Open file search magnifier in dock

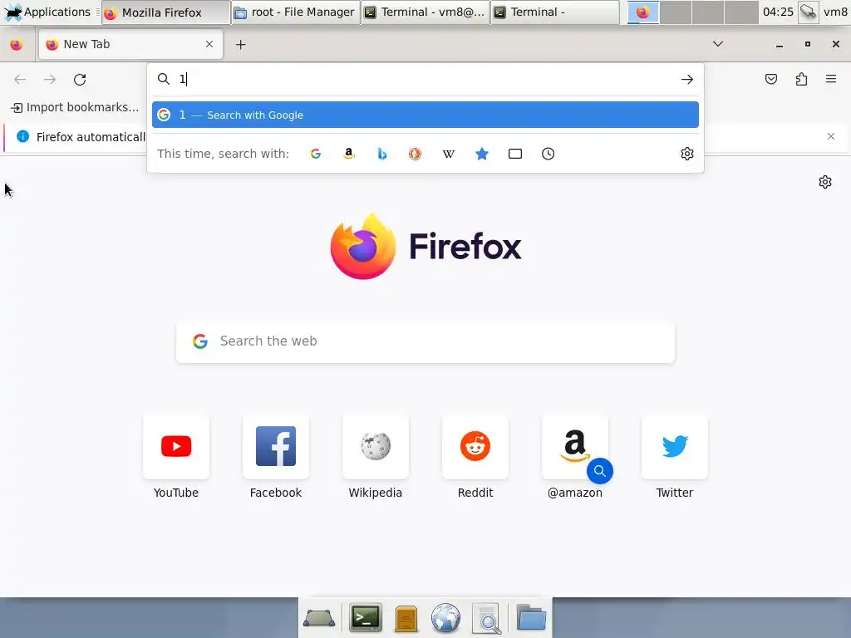[x=486, y=618]
